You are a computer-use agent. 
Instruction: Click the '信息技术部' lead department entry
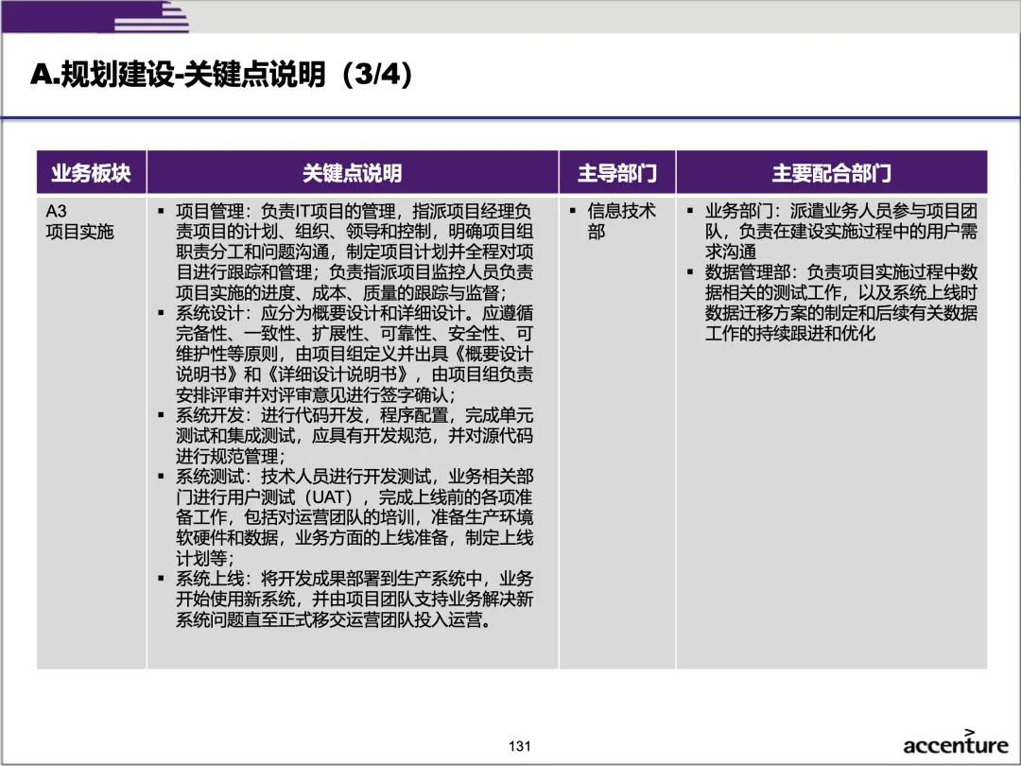pos(614,221)
